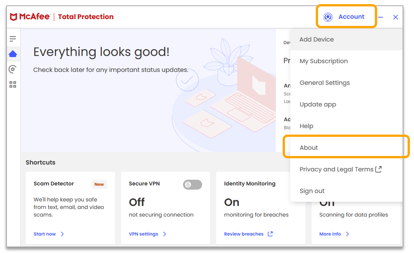Screen dimensions: 414x253
Task: Click external link icon beside Review breaches
Action: pos(270,234)
